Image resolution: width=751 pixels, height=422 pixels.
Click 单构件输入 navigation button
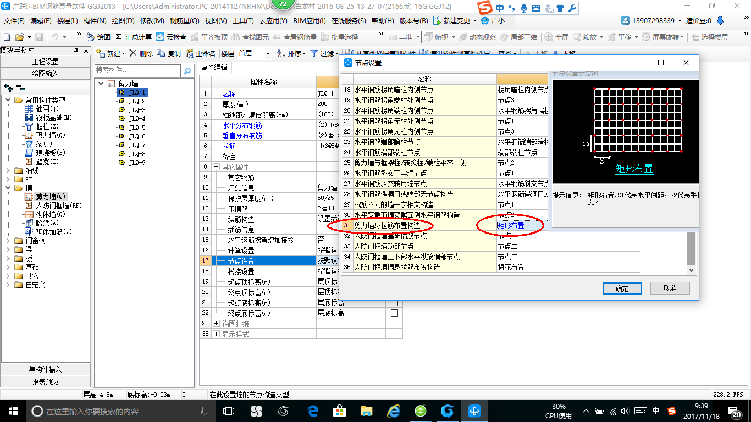(x=45, y=369)
